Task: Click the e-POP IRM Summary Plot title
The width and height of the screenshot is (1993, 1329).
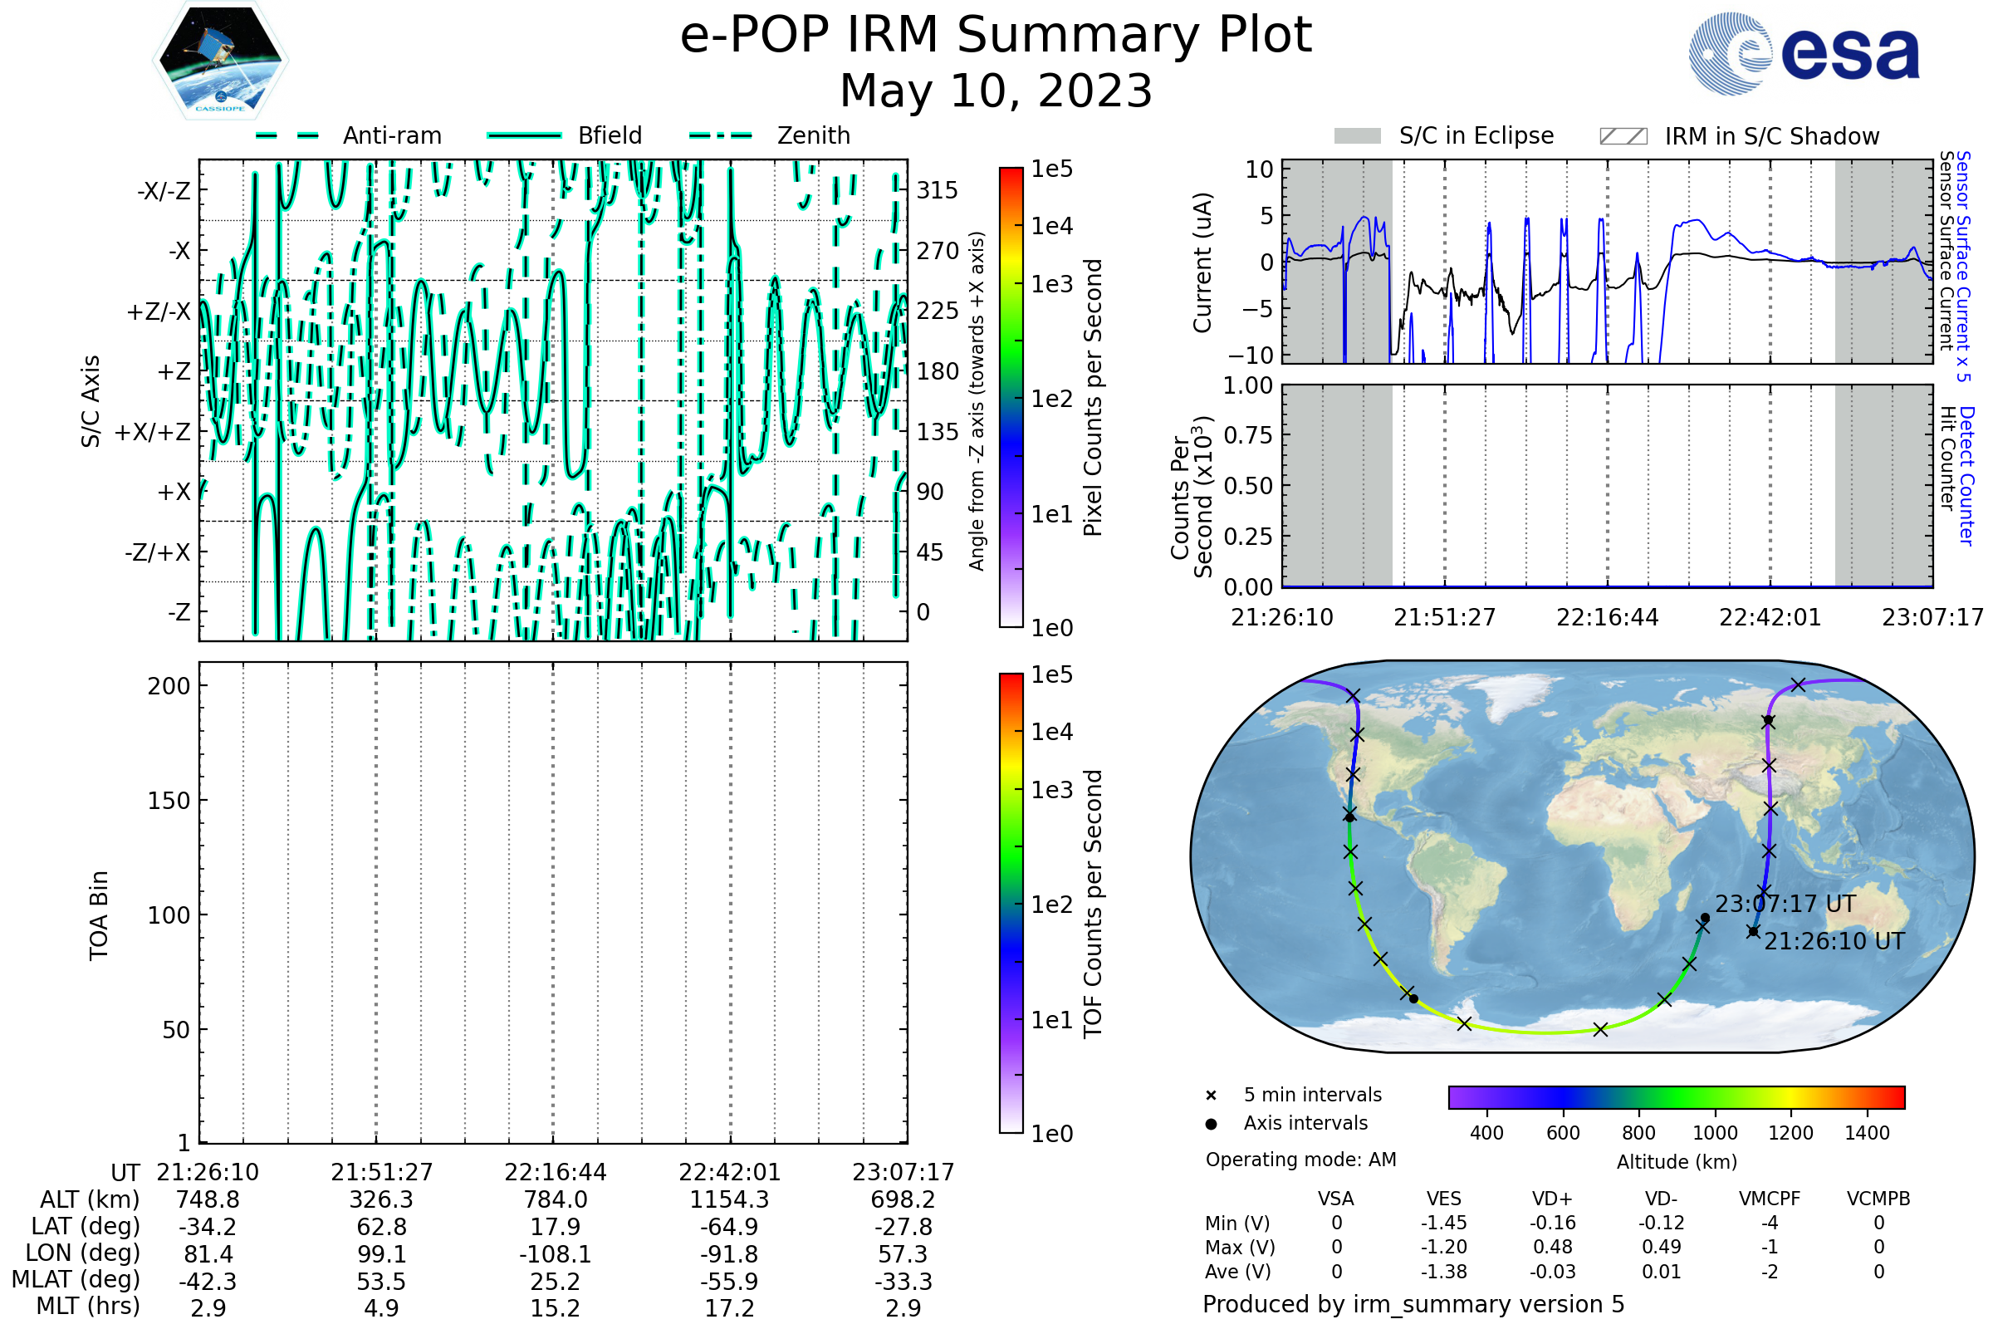Action: pyautogui.click(x=996, y=36)
